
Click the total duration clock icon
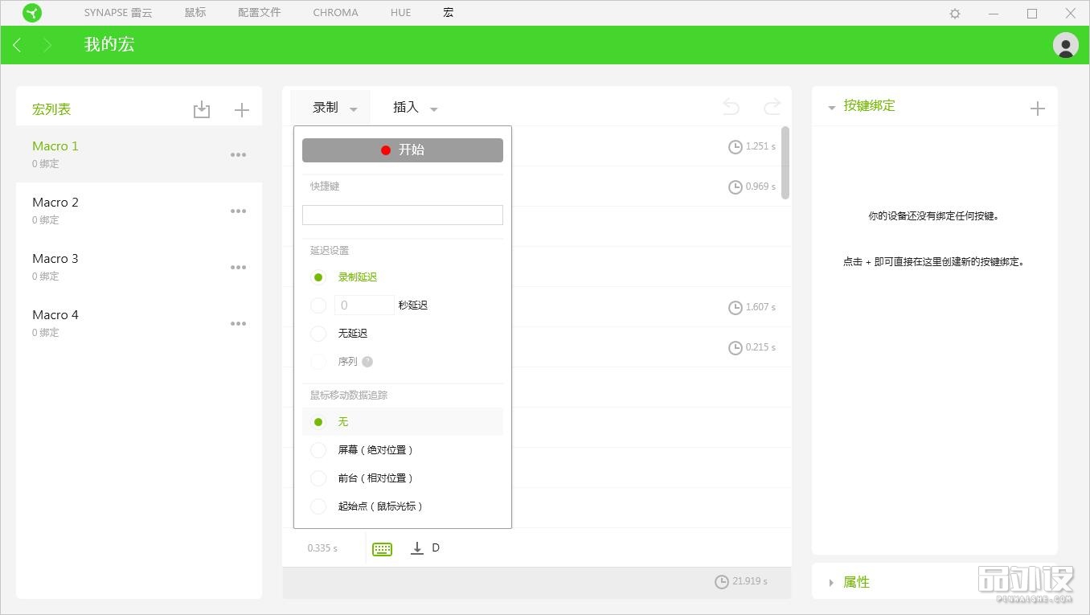click(721, 581)
